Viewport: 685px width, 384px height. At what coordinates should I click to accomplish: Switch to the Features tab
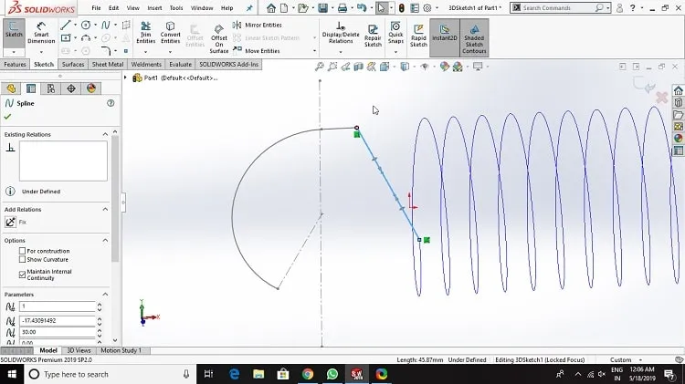coord(15,64)
